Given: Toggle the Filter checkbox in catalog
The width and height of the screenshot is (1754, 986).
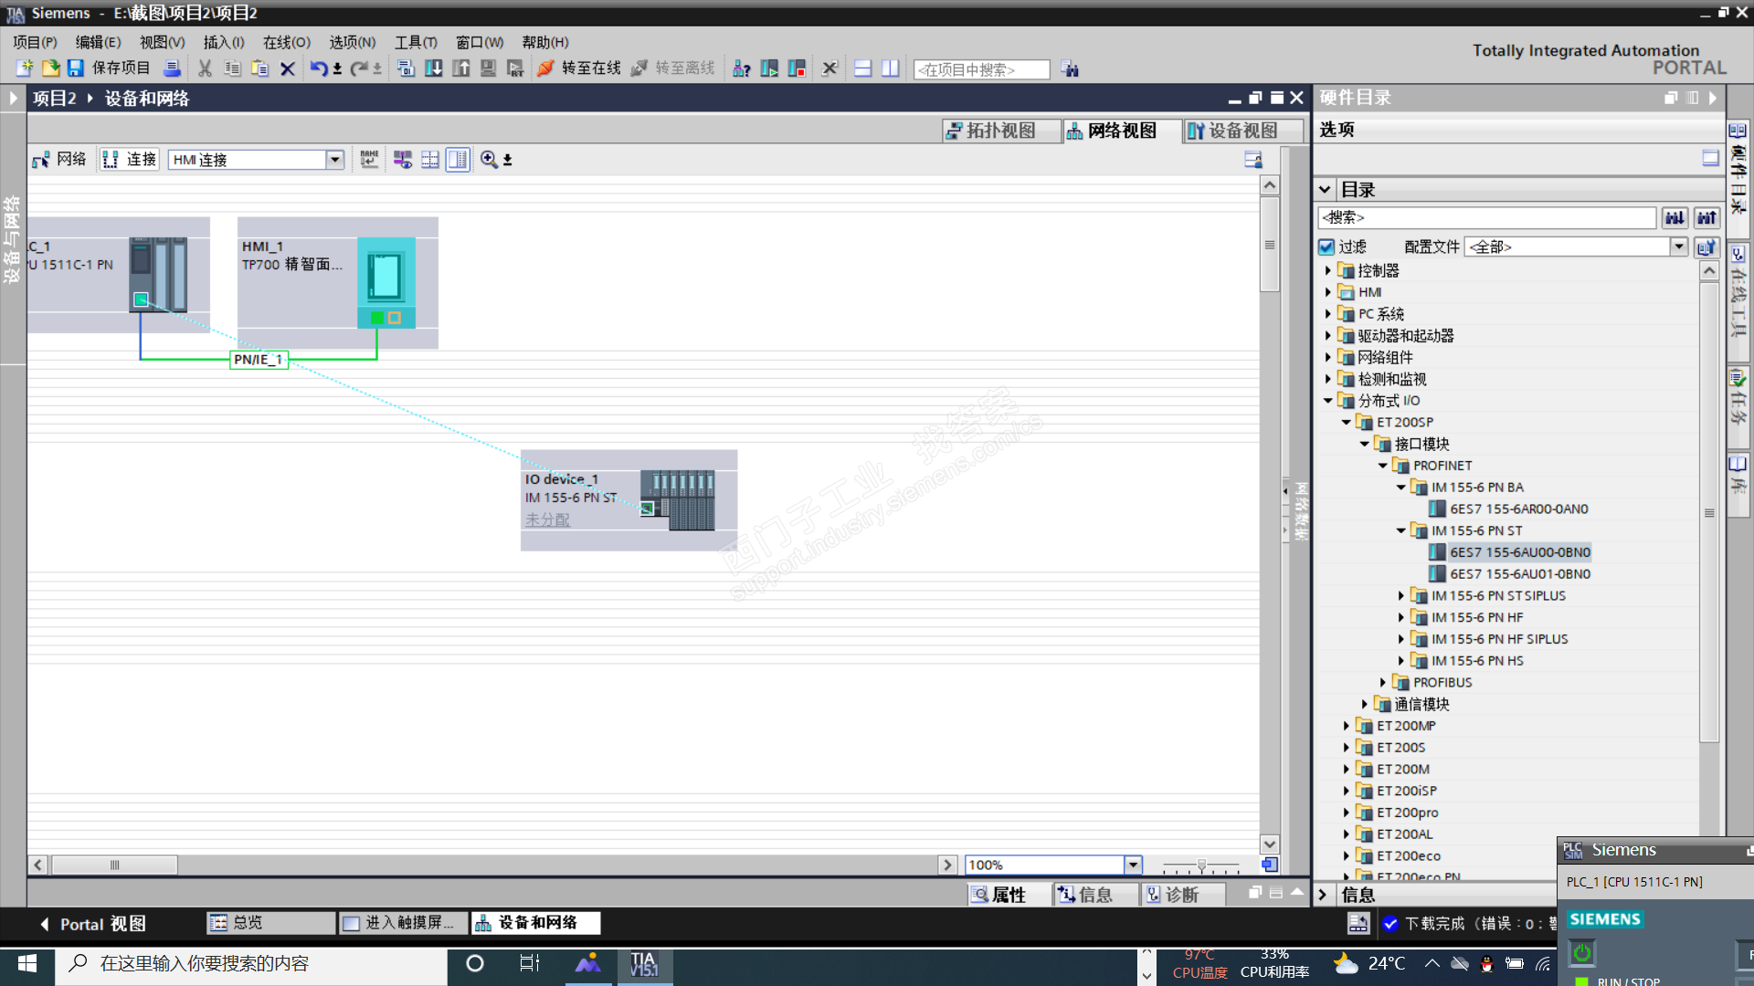Looking at the screenshot, I should tap(1327, 246).
